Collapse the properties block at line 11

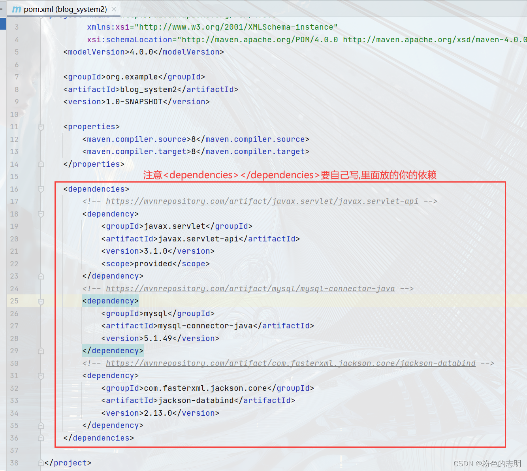coord(41,127)
